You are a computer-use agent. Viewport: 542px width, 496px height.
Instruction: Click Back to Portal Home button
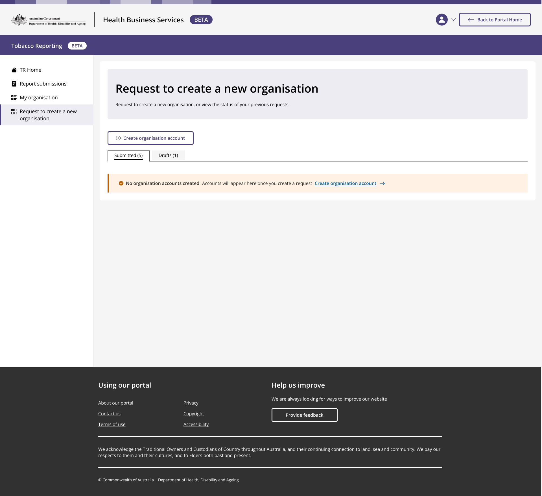495,20
